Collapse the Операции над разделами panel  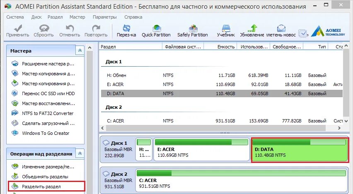[x=80, y=154]
